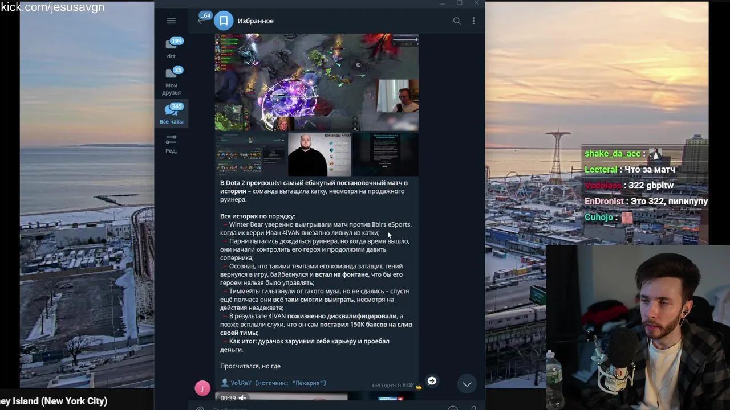Switch to the dct chat folder
730x410 pixels.
pos(171,48)
